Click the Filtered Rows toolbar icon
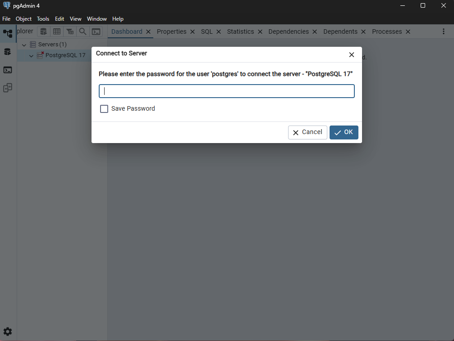454x341 pixels. (70, 31)
